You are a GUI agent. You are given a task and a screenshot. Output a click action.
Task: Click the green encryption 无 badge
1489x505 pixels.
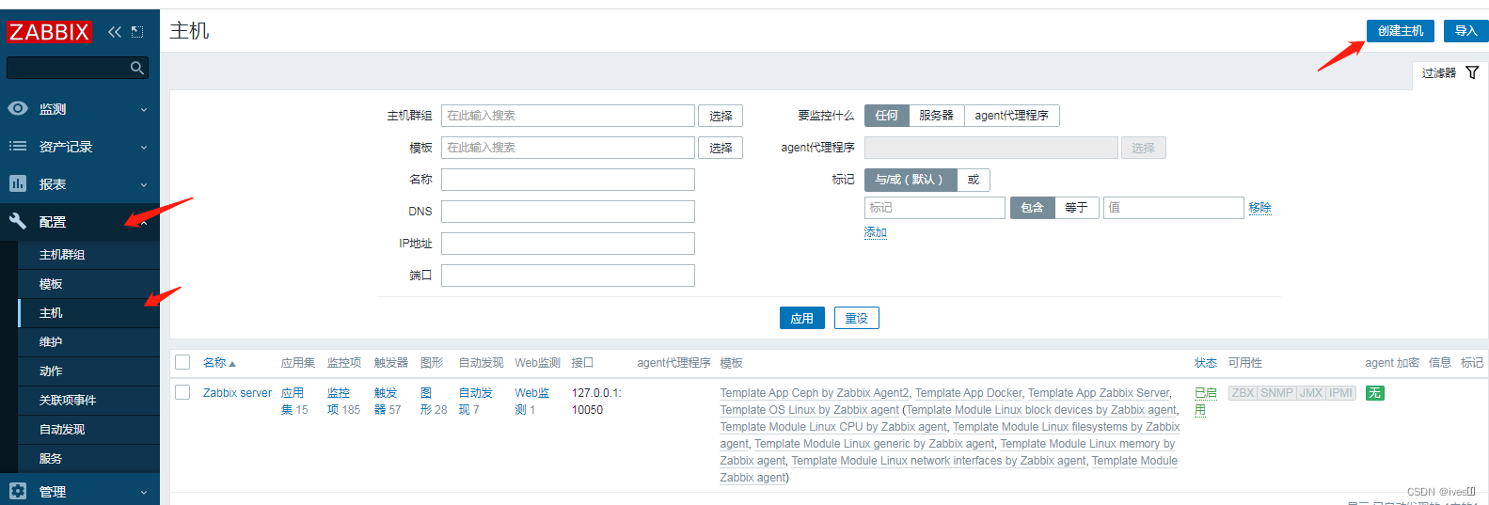click(1374, 393)
